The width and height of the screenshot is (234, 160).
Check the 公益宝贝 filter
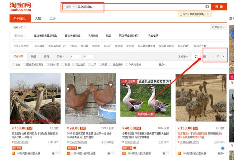coord(73,64)
